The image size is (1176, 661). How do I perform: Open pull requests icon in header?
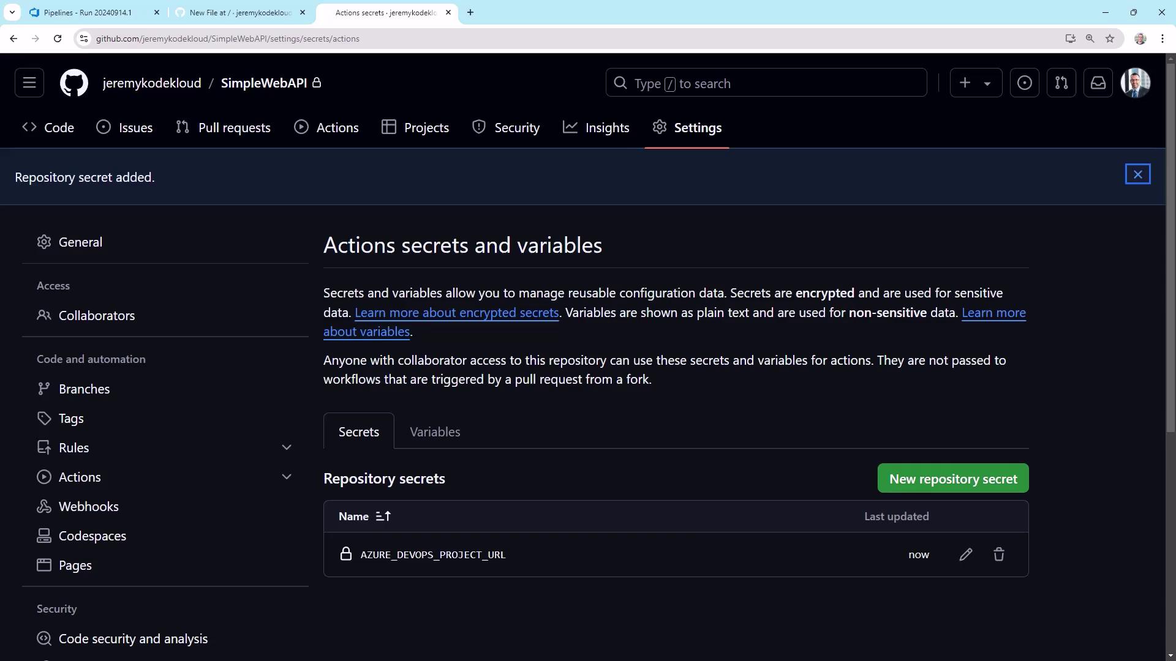point(1061,83)
